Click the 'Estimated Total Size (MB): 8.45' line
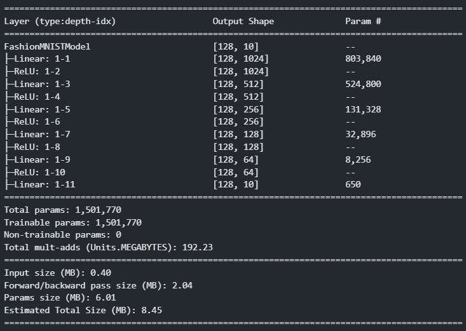Viewport: 466px width, 331px height. click(83, 310)
